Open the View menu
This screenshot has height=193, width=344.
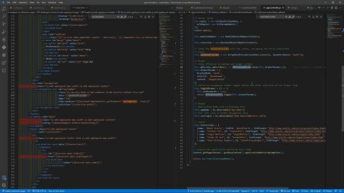point(32,2)
